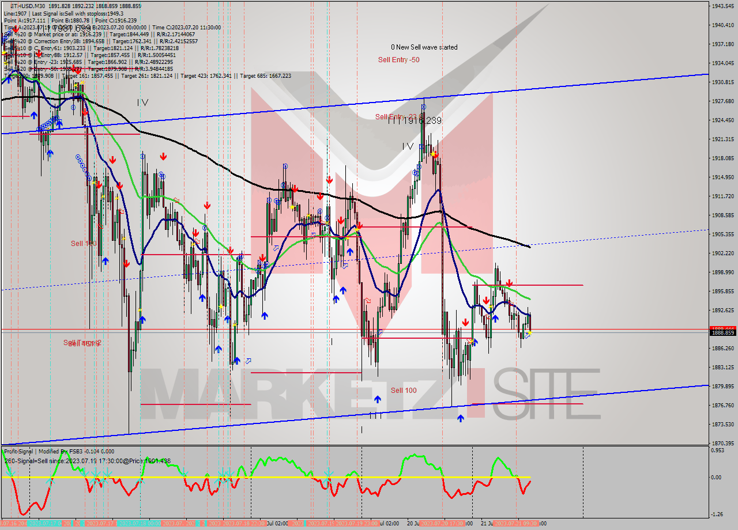
Task: Select the 'Sell Entry -50' label
Action: 398,59
